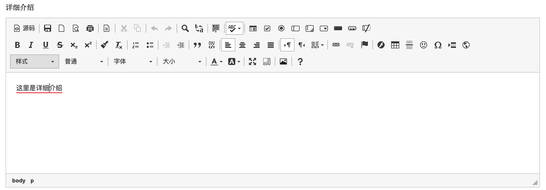Select body in the elements path

19,180
